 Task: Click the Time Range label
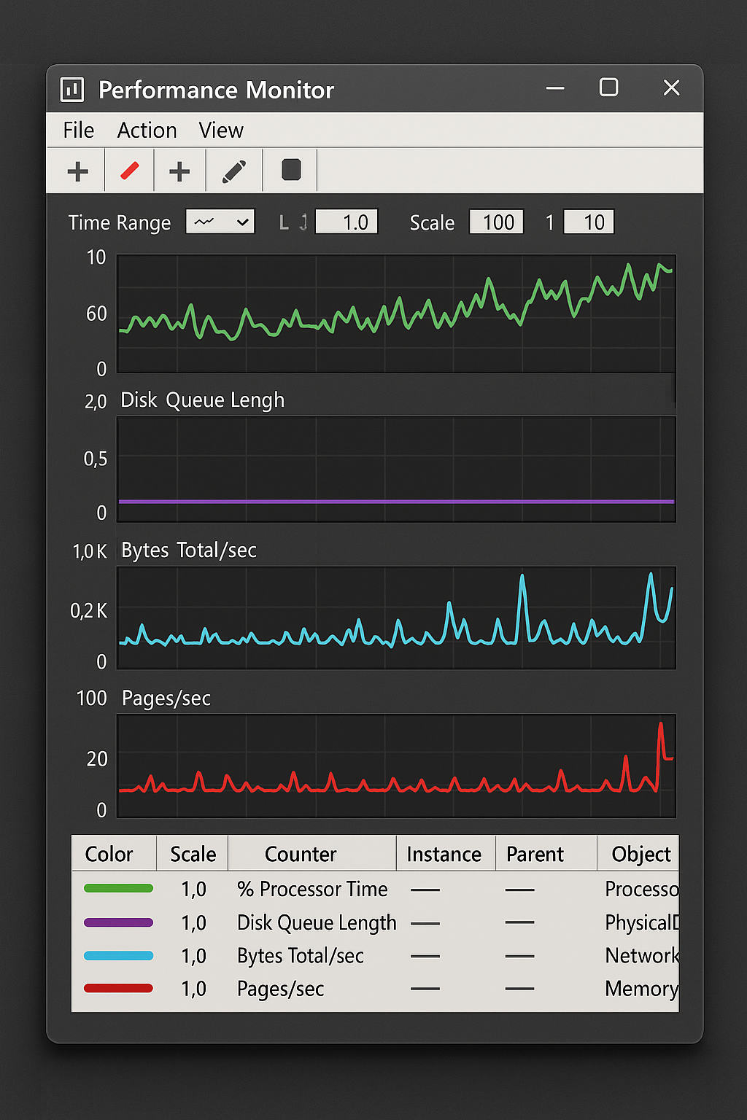[x=120, y=222]
